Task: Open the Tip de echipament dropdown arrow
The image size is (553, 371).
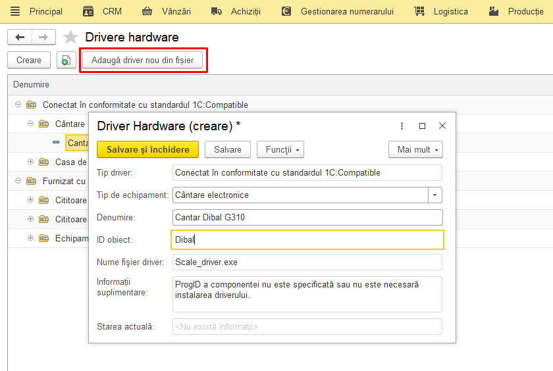Action: (435, 195)
